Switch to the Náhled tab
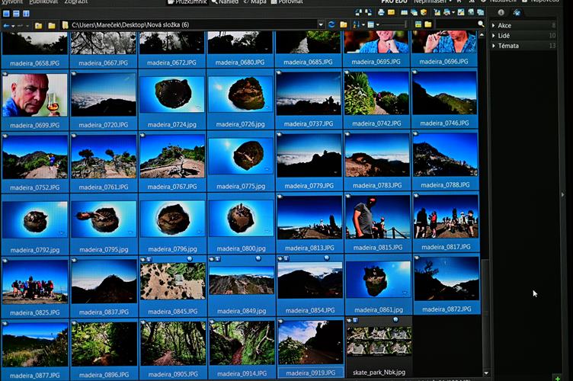573x381 pixels. (x=225, y=2)
